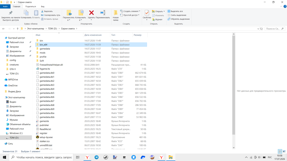The width and height of the screenshot is (287, 161).
Task: Click the Rename (Переименовать) ribbon icon
Action: pyautogui.click(x=103, y=13)
